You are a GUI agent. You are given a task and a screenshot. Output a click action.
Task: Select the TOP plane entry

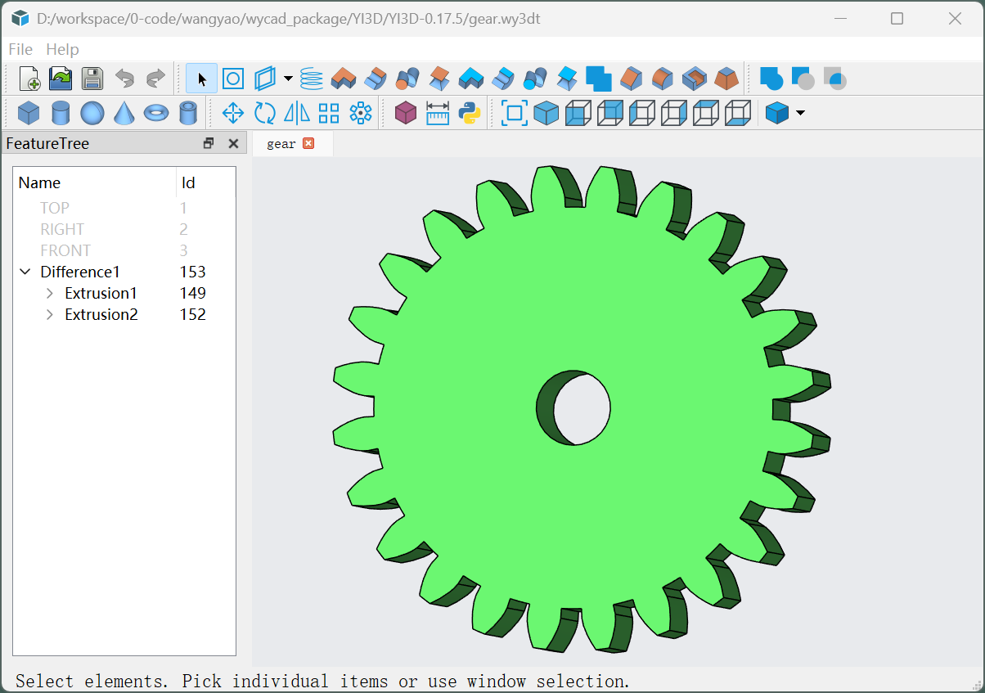point(55,208)
